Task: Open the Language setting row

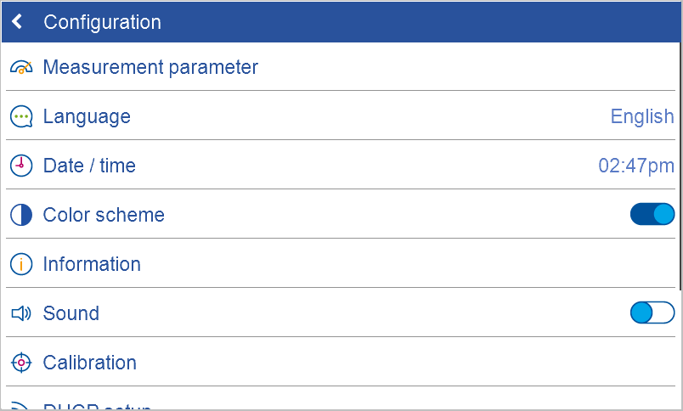Action: point(87,116)
